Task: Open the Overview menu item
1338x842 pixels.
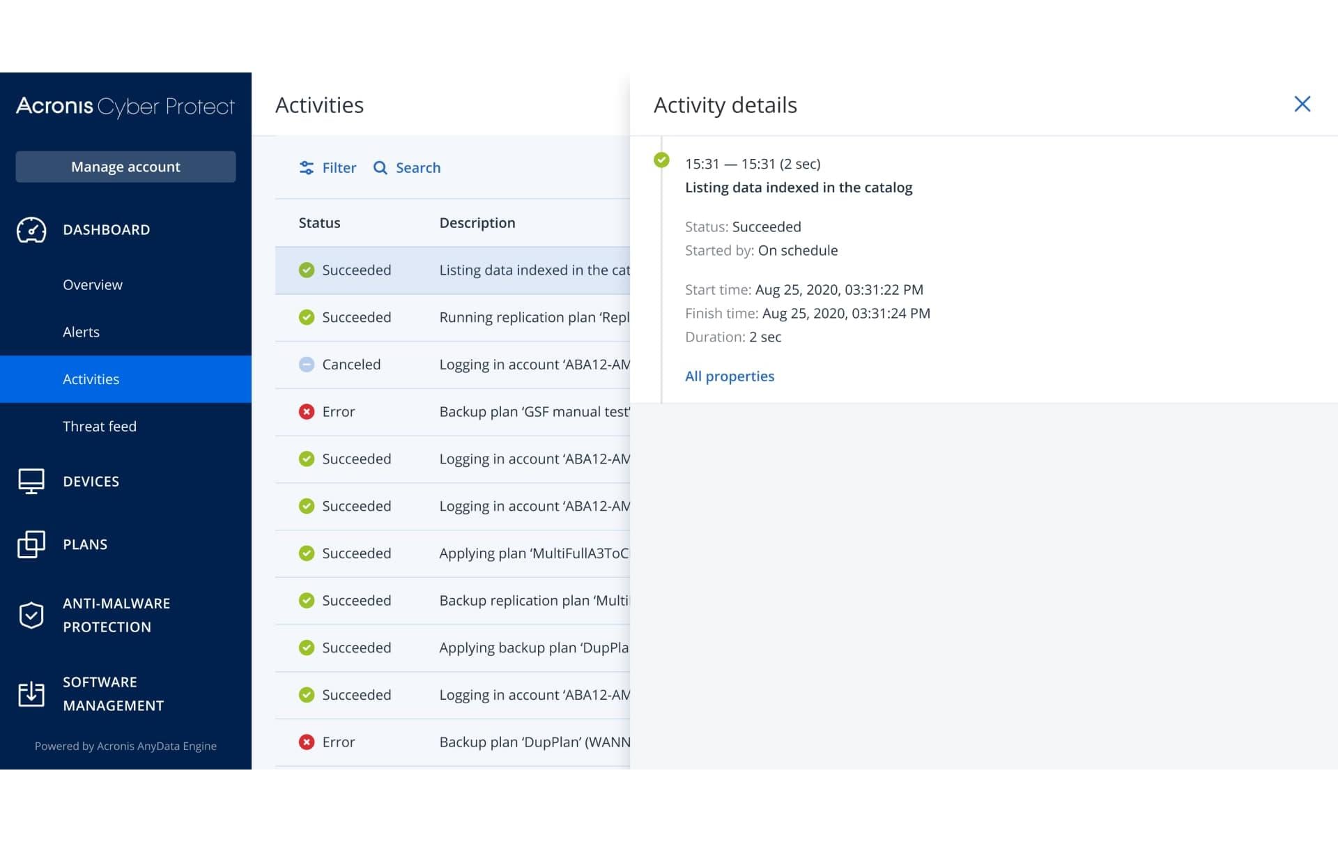Action: 93,285
